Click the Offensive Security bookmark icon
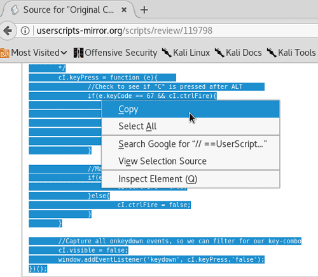318x277 pixels. [78, 53]
